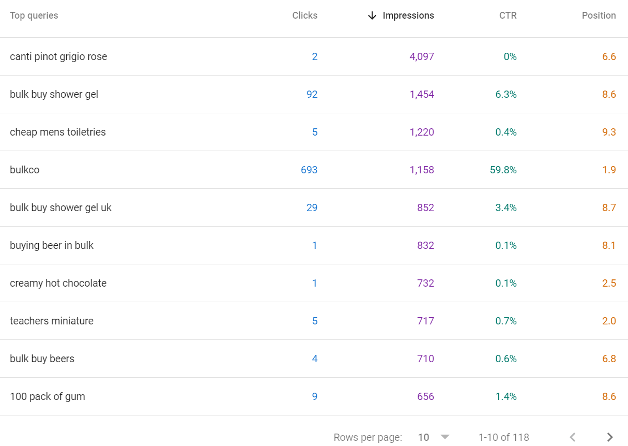
Task: Go to next page of results
Action: [x=610, y=437]
